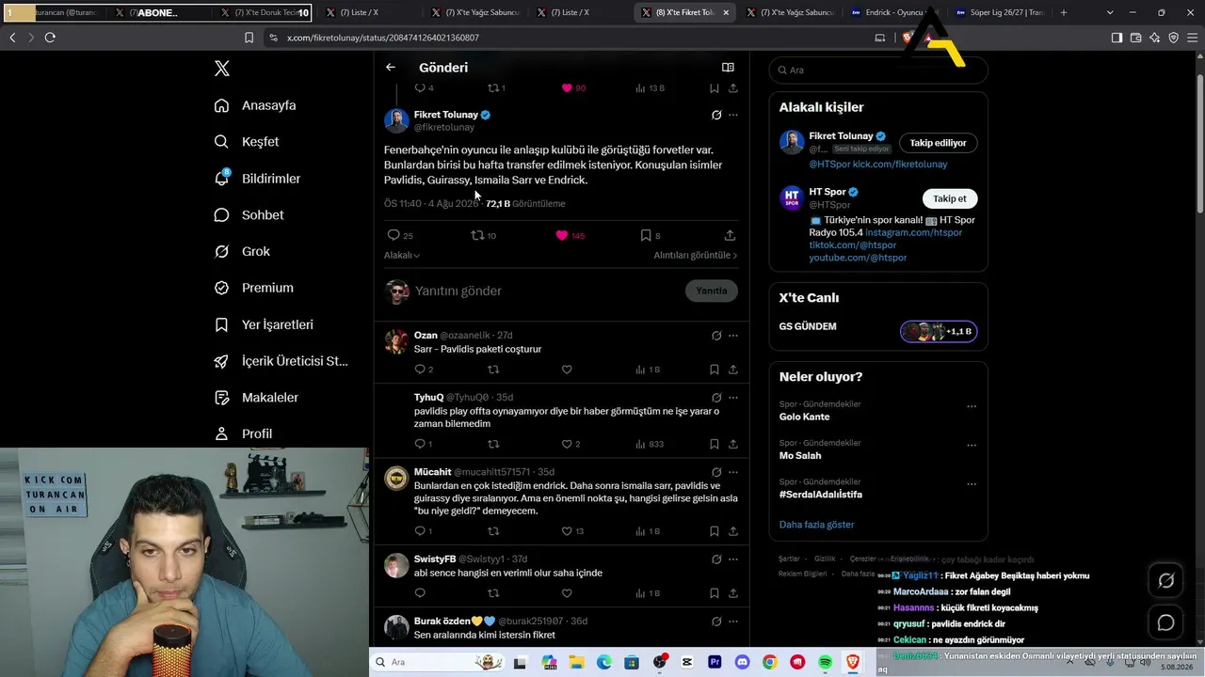Reply to SwistyFB's comment
This screenshot has height=677, width=1205.
[420, 593]
